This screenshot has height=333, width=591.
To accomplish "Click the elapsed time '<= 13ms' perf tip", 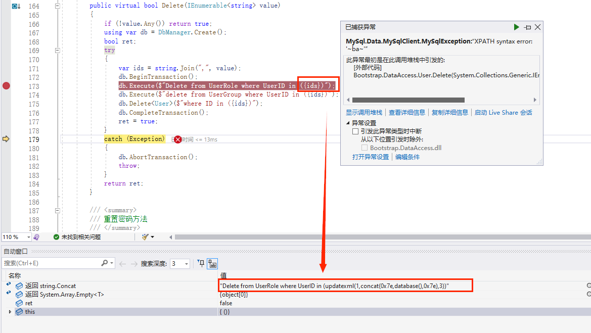I will pyautogui.click(x=200, y=139).
